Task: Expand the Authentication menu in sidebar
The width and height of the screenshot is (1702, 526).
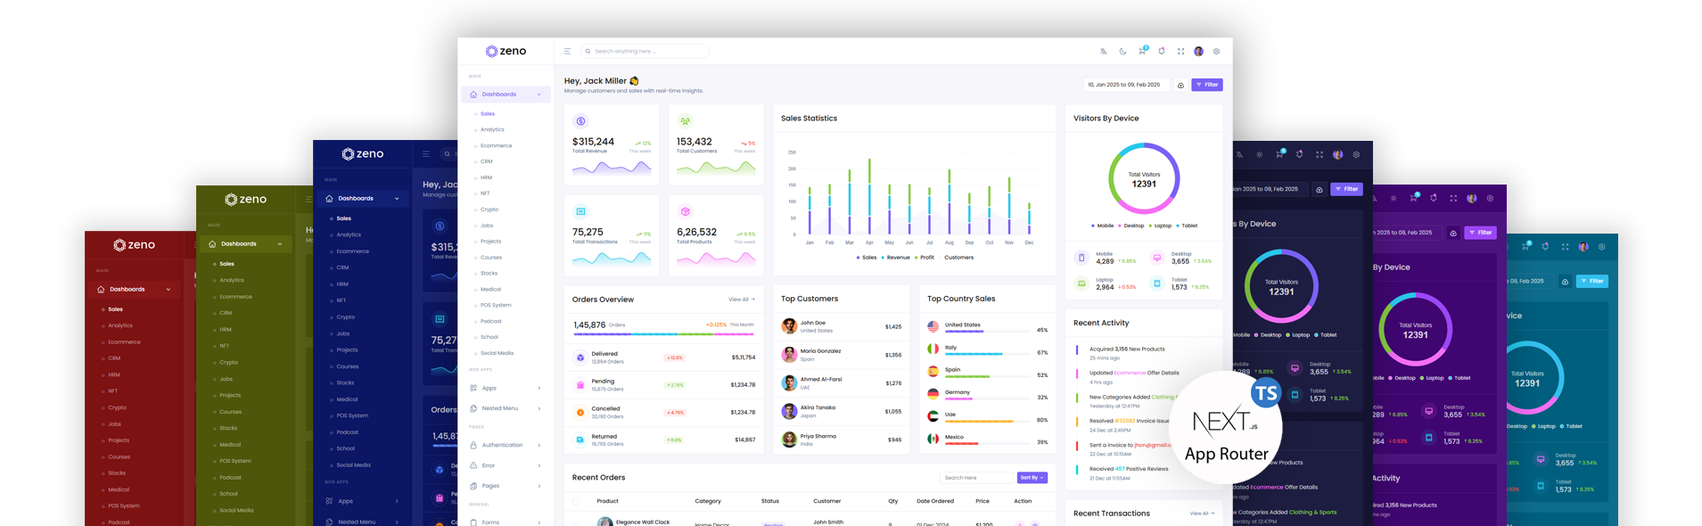Action: pos(505,445)
